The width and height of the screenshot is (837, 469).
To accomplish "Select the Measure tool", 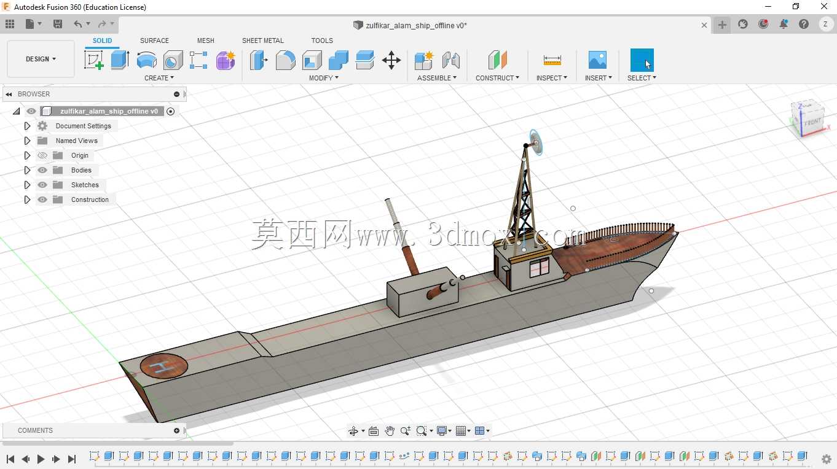I will pyautogui.click(x=552, y=60).
